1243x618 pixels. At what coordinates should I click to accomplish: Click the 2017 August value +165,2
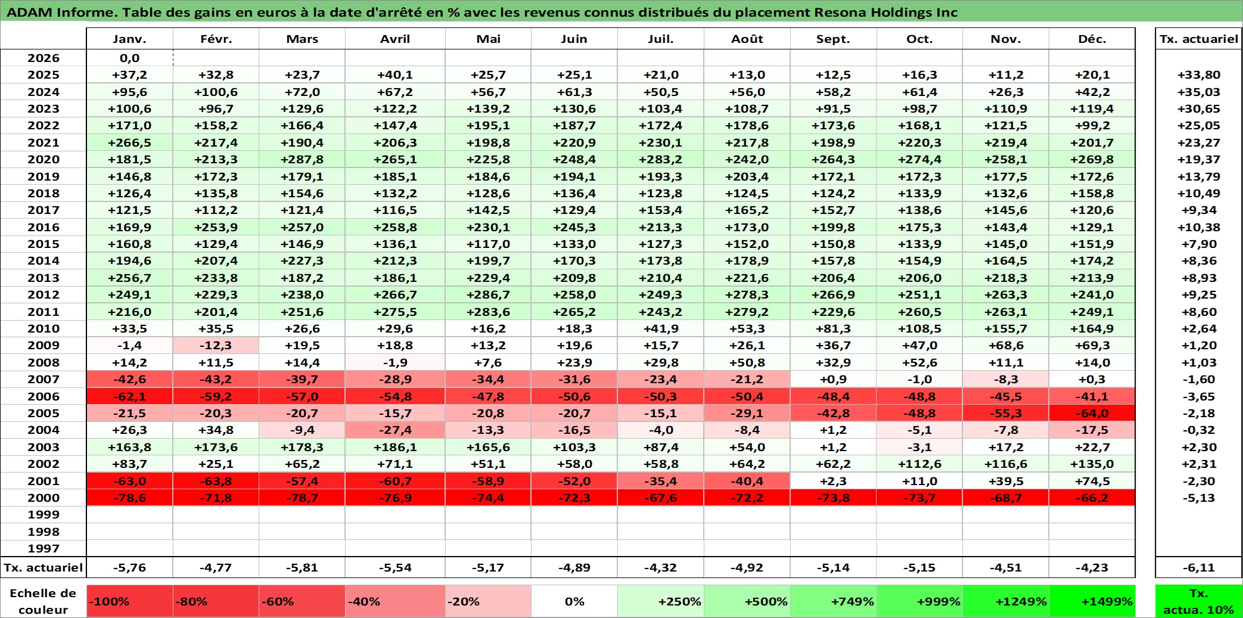747,210
